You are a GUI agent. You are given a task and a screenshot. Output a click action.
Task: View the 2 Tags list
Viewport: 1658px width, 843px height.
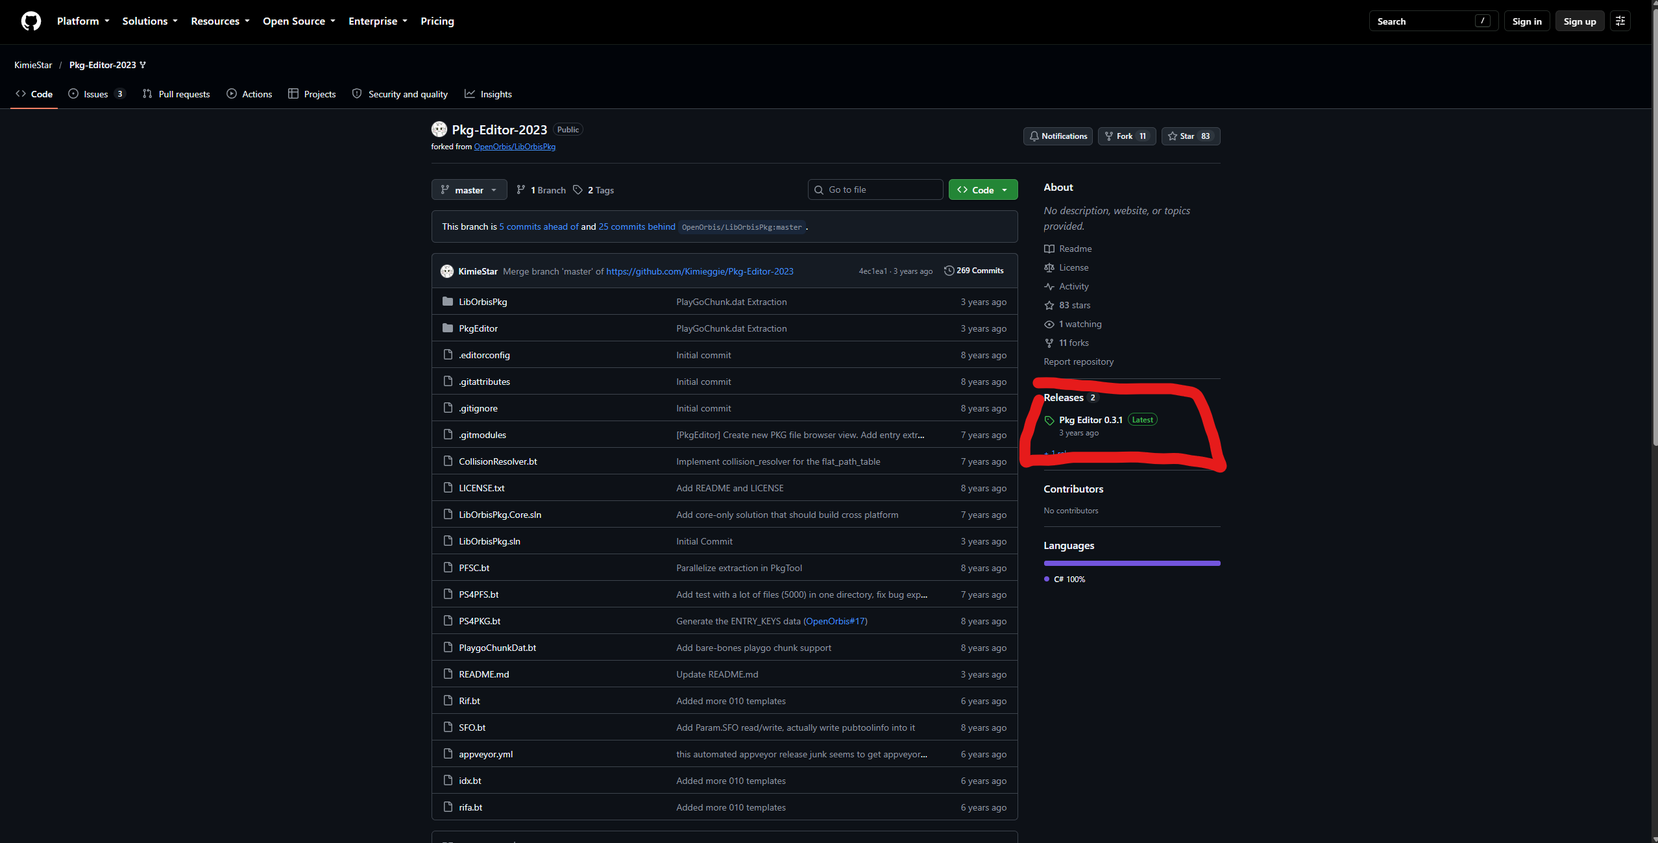point(593,190)
